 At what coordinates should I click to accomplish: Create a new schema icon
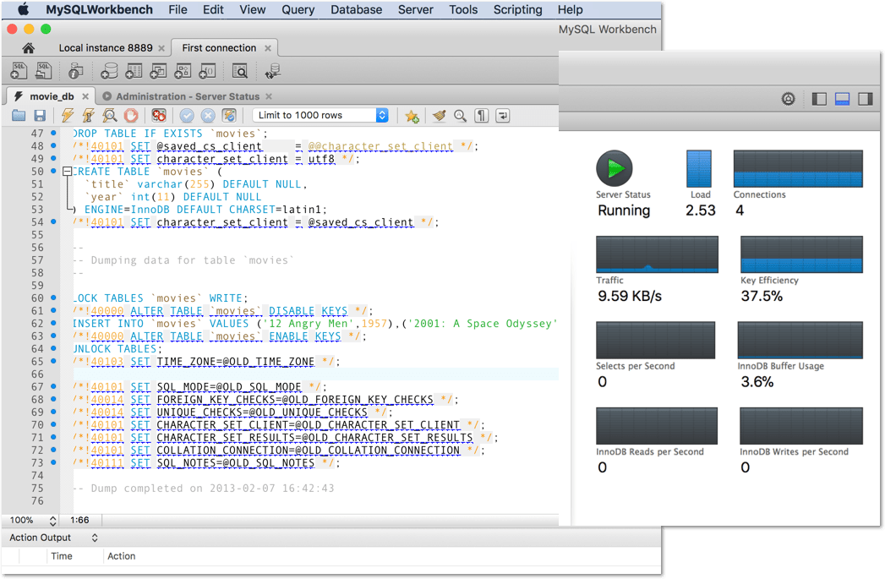(109, 70)
